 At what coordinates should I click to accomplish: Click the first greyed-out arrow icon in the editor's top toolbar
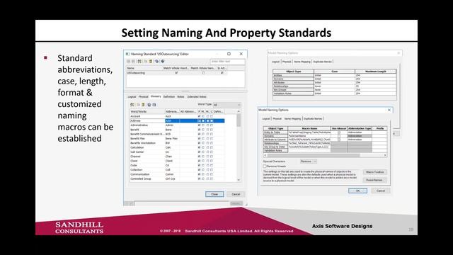[129, 62]
